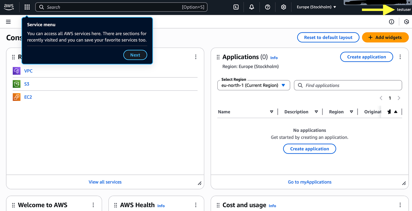
Task: Open the testuser account menu
Action: (404, 10)
